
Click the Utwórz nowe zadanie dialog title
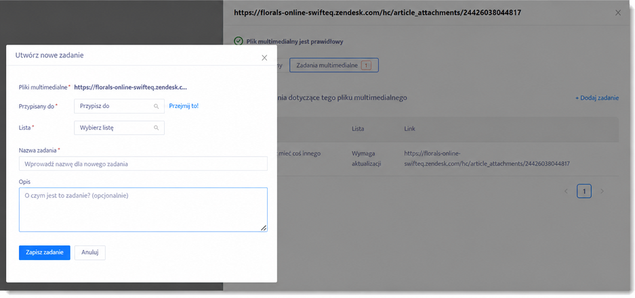49,55
